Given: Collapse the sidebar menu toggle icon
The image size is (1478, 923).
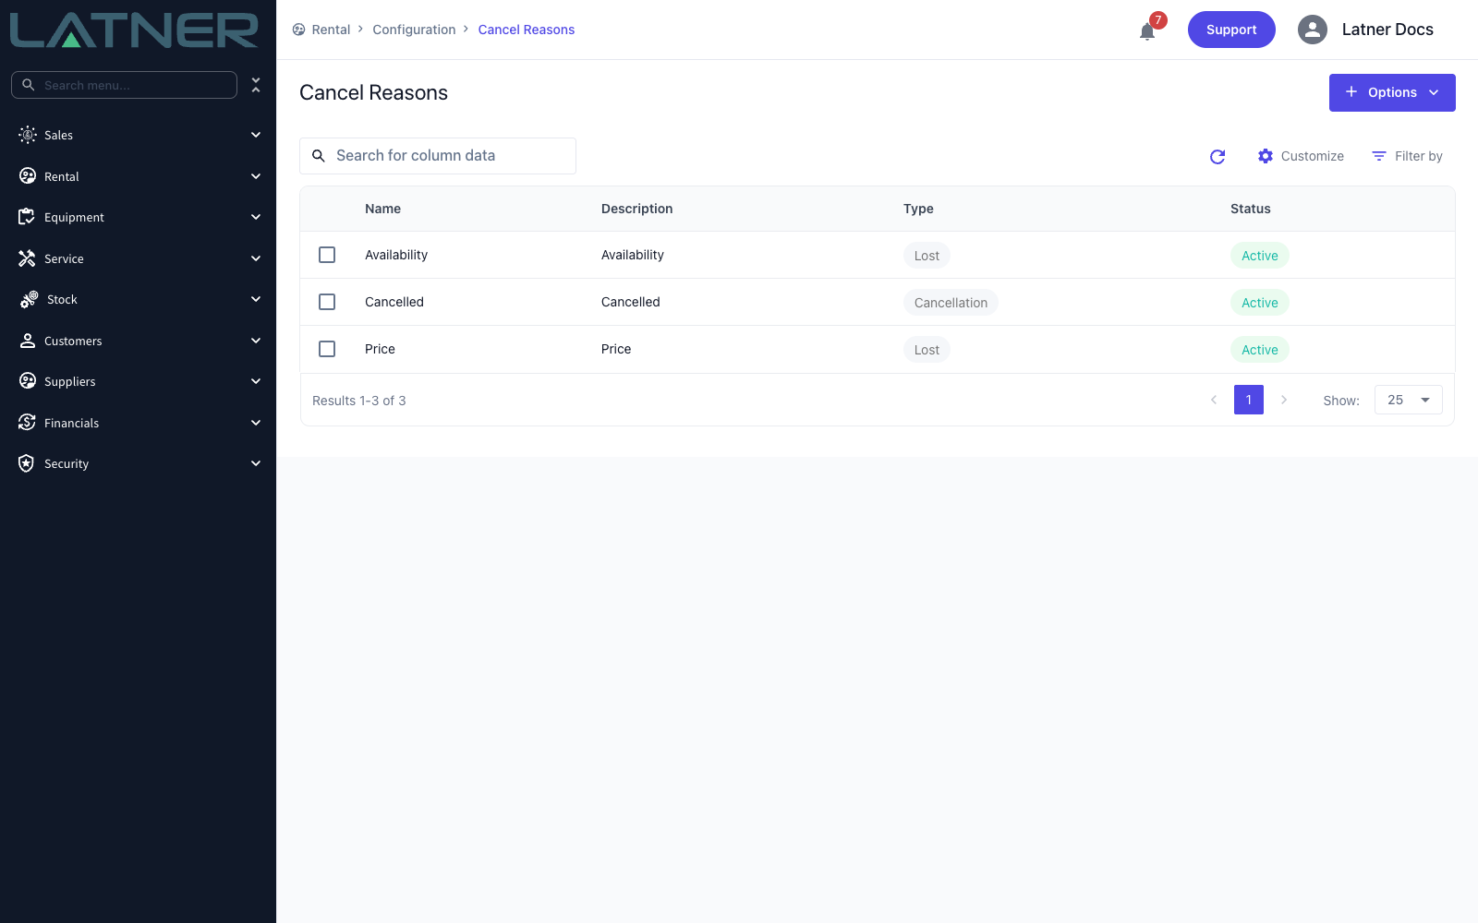Looking at the screenshot, I should tap(256, 85).
